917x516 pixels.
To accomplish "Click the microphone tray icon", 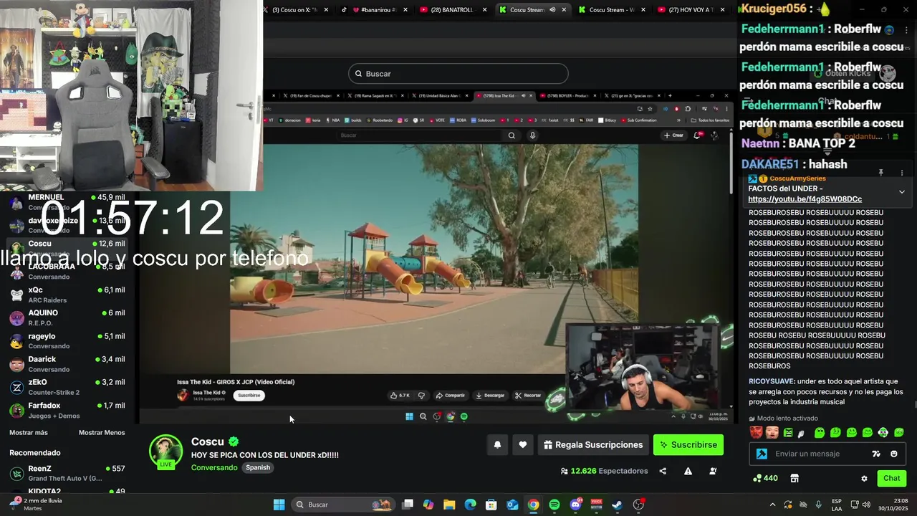I will [x=819, y=505].
